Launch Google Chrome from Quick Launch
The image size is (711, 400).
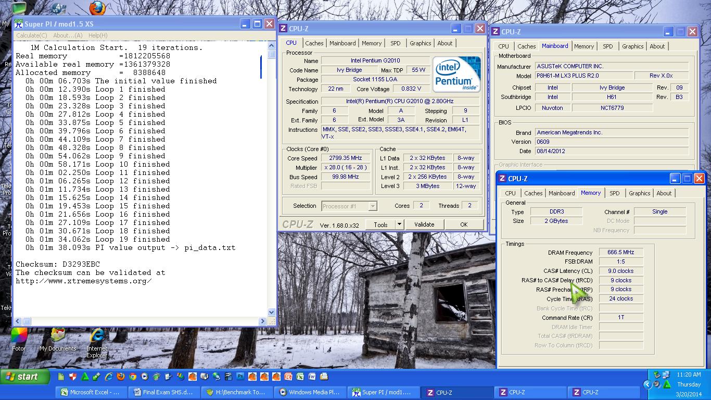point(133,377)
